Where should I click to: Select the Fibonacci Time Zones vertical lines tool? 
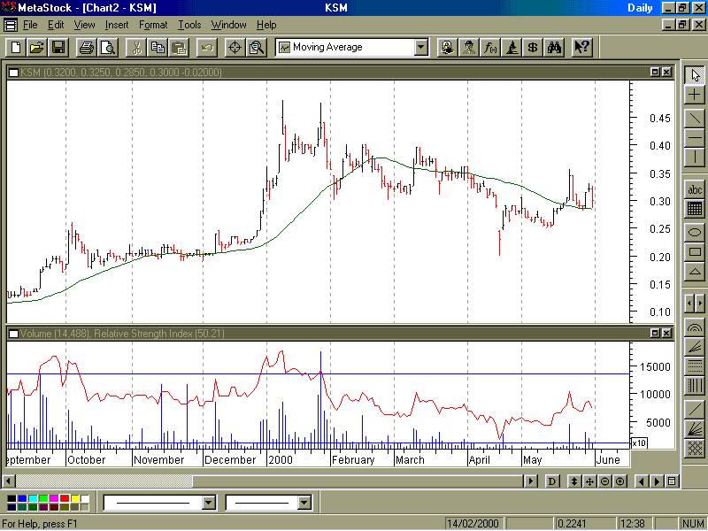click(x=695, y=385)
